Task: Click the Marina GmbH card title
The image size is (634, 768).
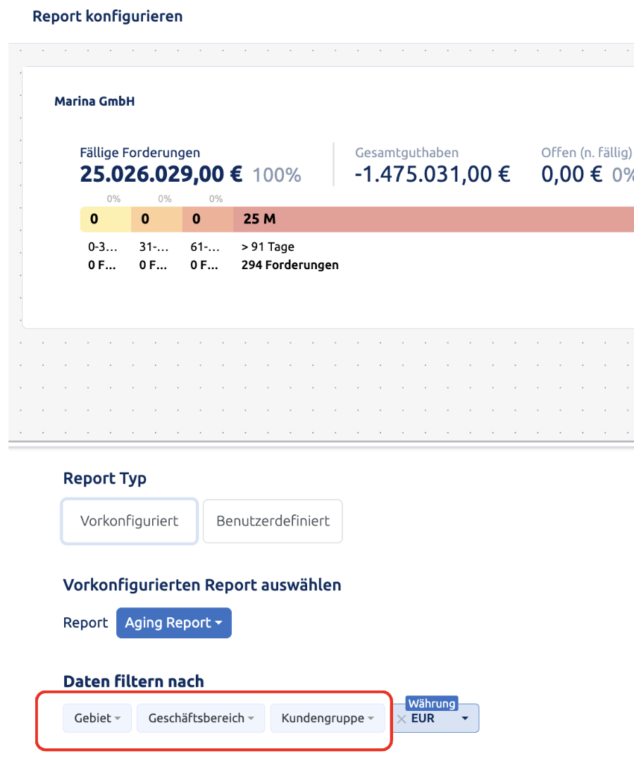Action: [94, 101]
